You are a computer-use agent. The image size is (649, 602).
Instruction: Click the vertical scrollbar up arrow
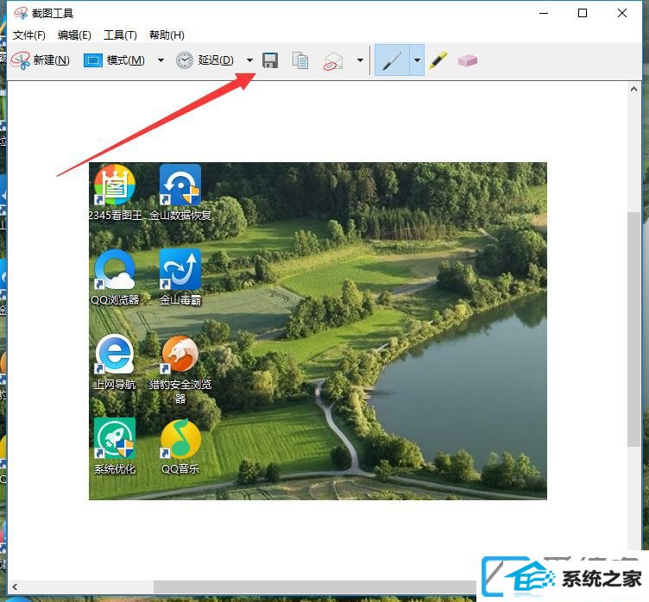coord(633,89)
